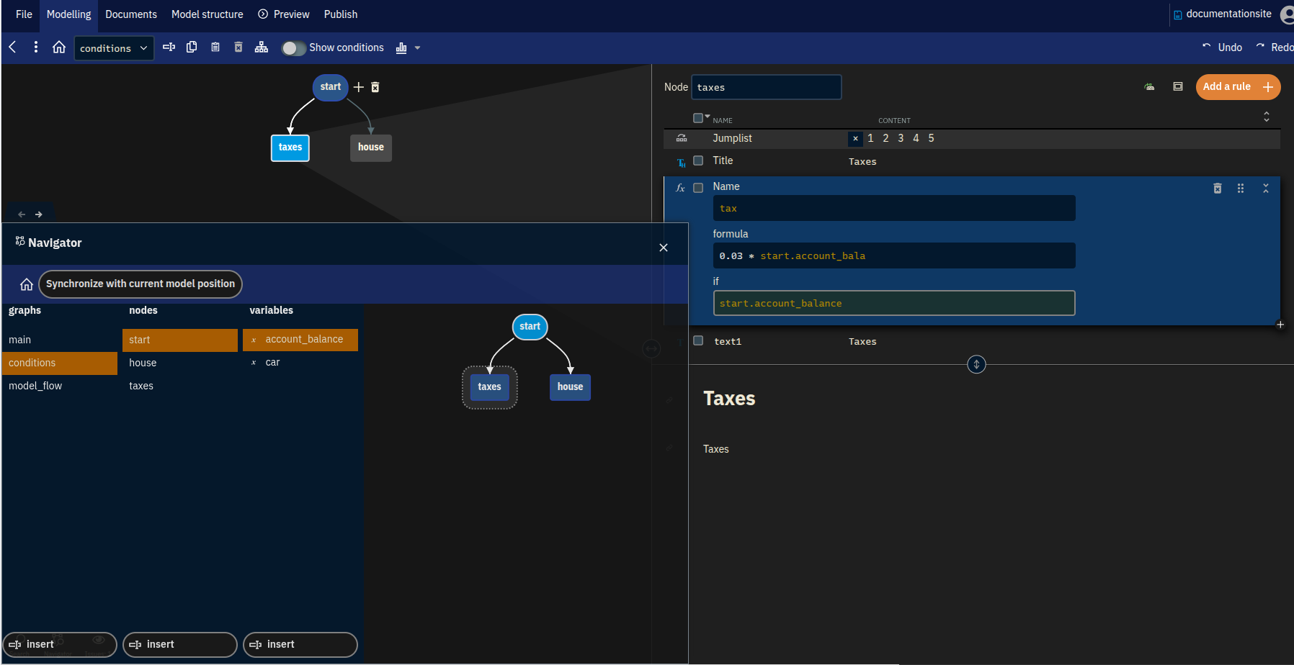Screen dimensions: 1294x665
Task: Clear the Jumplist with the x button
Action: pyautogui.click(x=855, y=139)
